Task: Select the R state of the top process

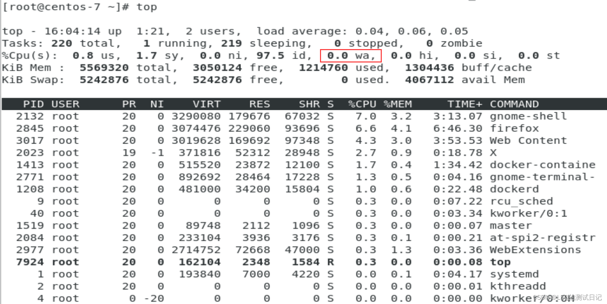Action: click(x=330, y=262)
